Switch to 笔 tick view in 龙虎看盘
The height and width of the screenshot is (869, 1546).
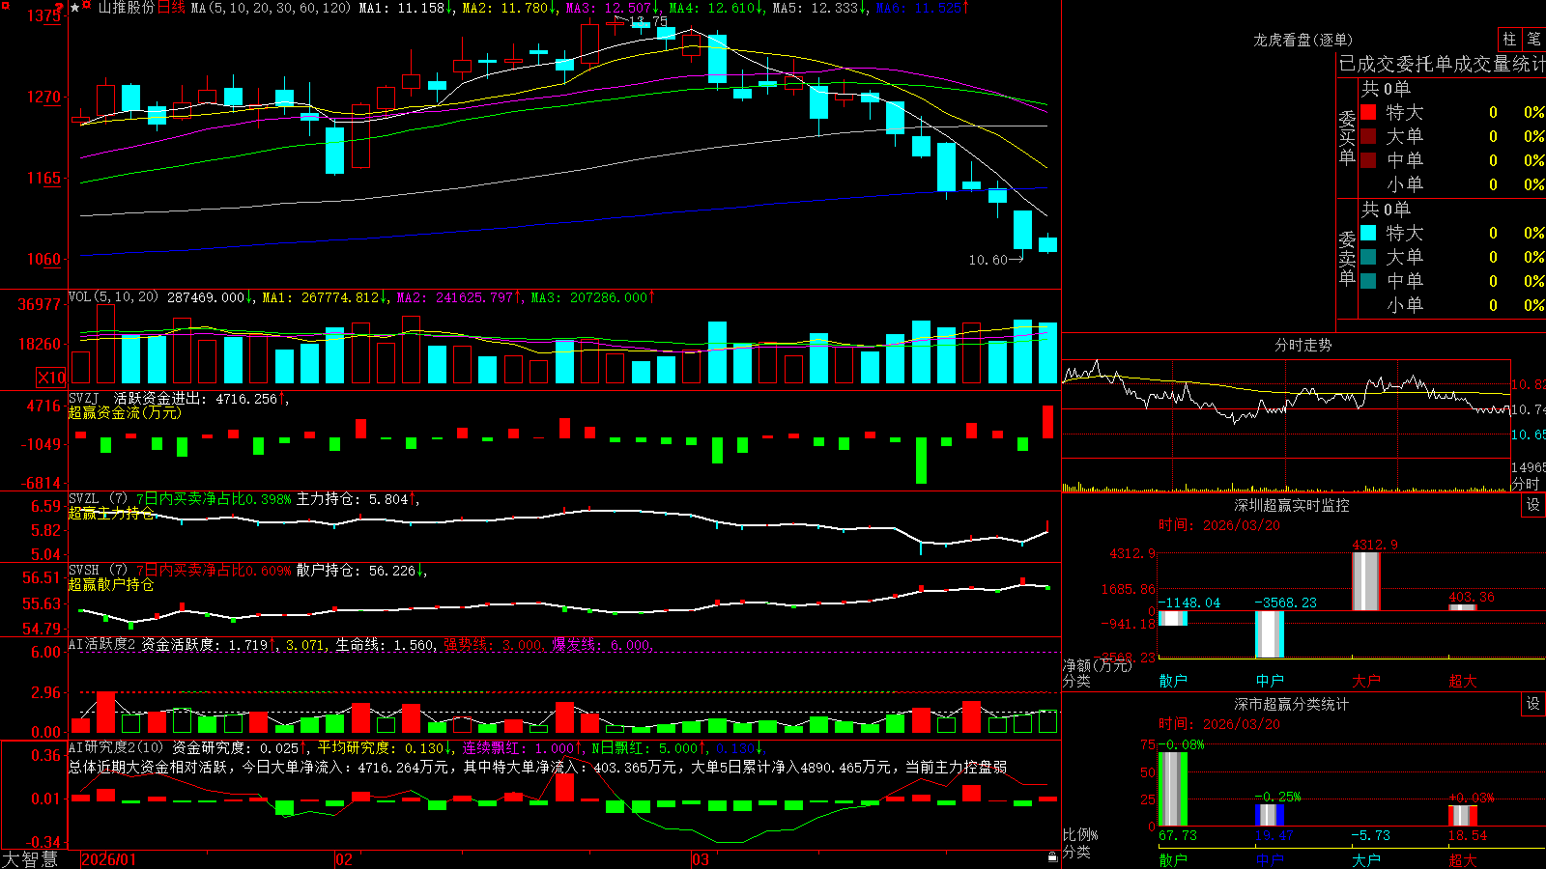(1533, 39)
